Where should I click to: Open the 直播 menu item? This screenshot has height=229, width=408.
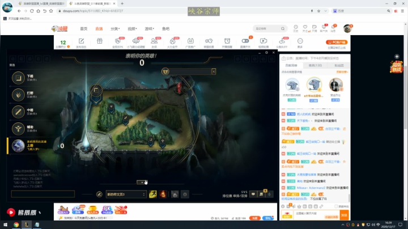click(x=99, y=28)
